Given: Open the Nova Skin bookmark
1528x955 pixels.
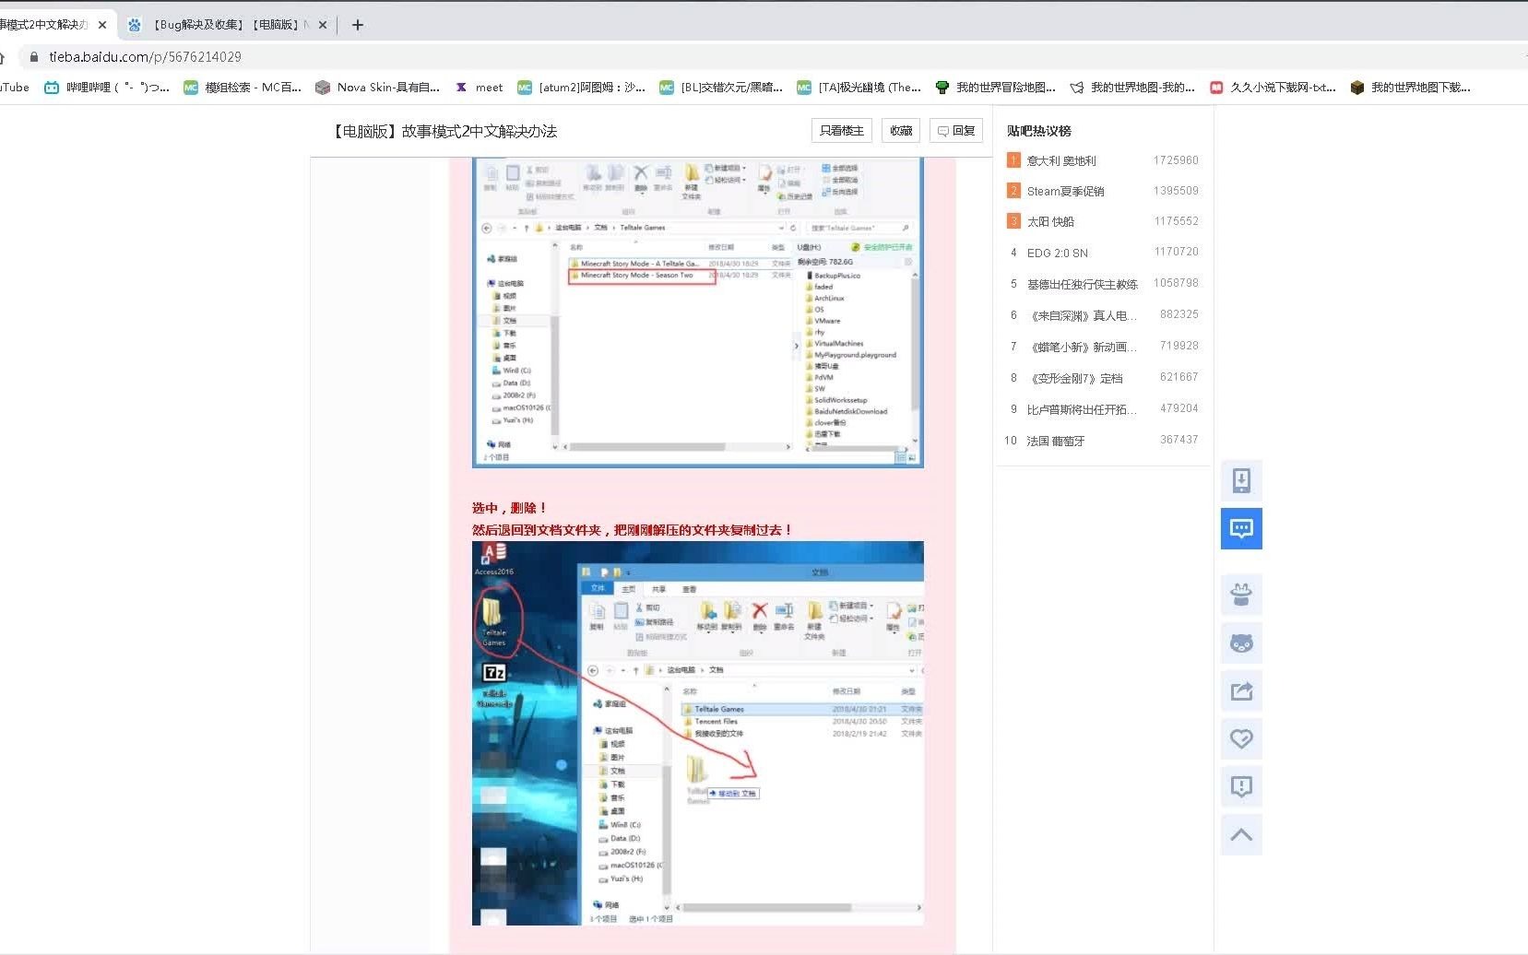Looking at the screenshot, I should pos(377,88).
